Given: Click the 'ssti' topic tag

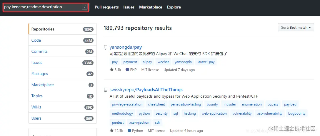Looking at the screenshot, I should [158, 123].
